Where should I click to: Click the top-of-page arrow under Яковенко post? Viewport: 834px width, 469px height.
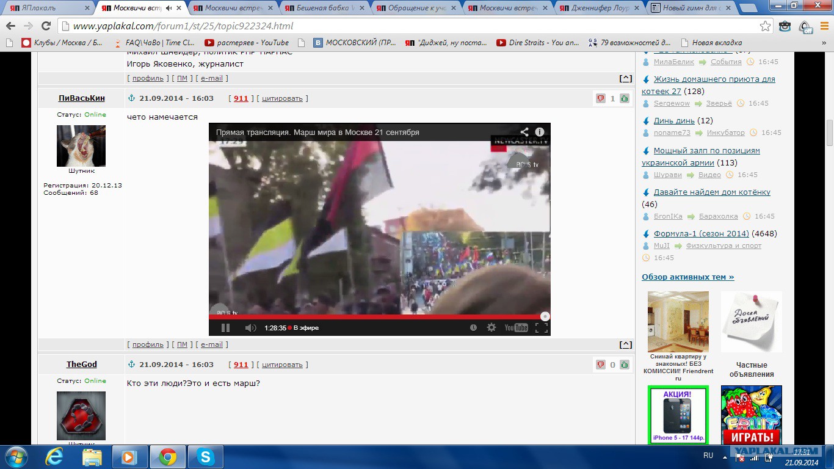coord(625,79)
